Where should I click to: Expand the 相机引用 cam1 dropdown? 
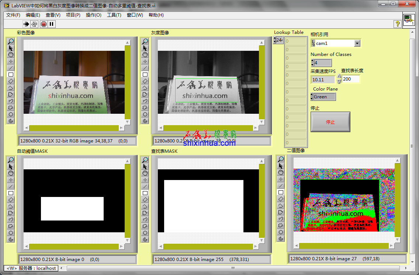point(357,43)
